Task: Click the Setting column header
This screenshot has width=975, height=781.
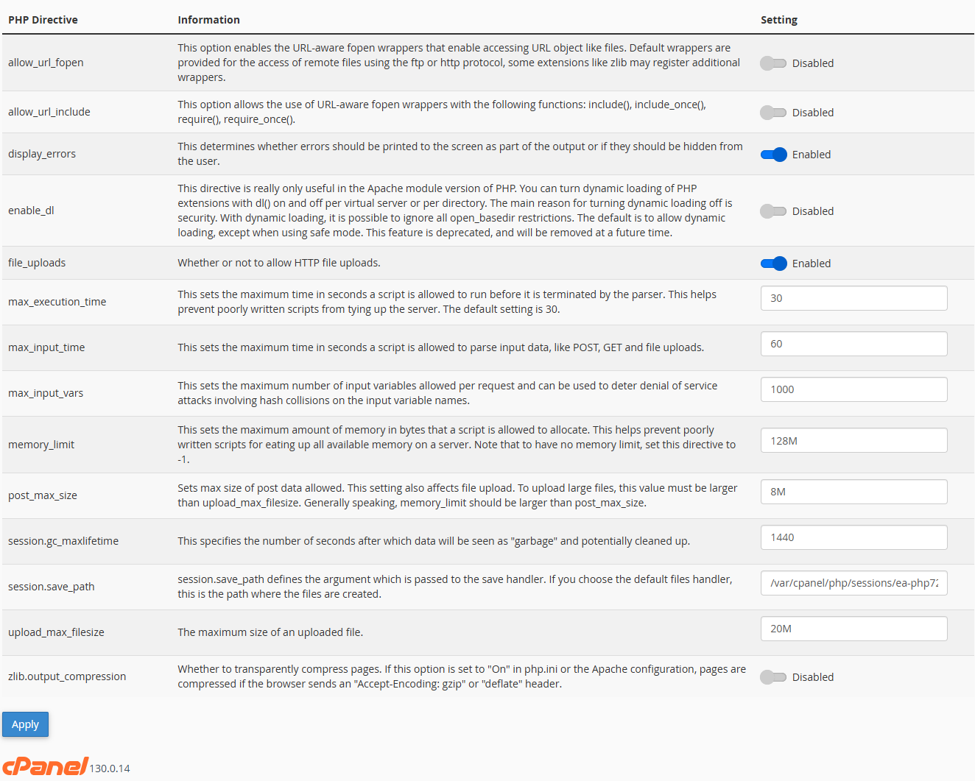Action: click(x=779, y=20)
